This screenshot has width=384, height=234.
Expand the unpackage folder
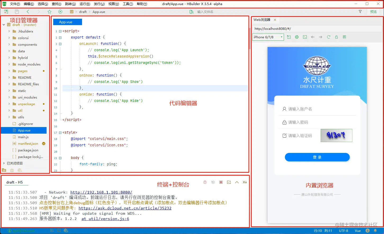pyautogui.click(x=9, y=104)
